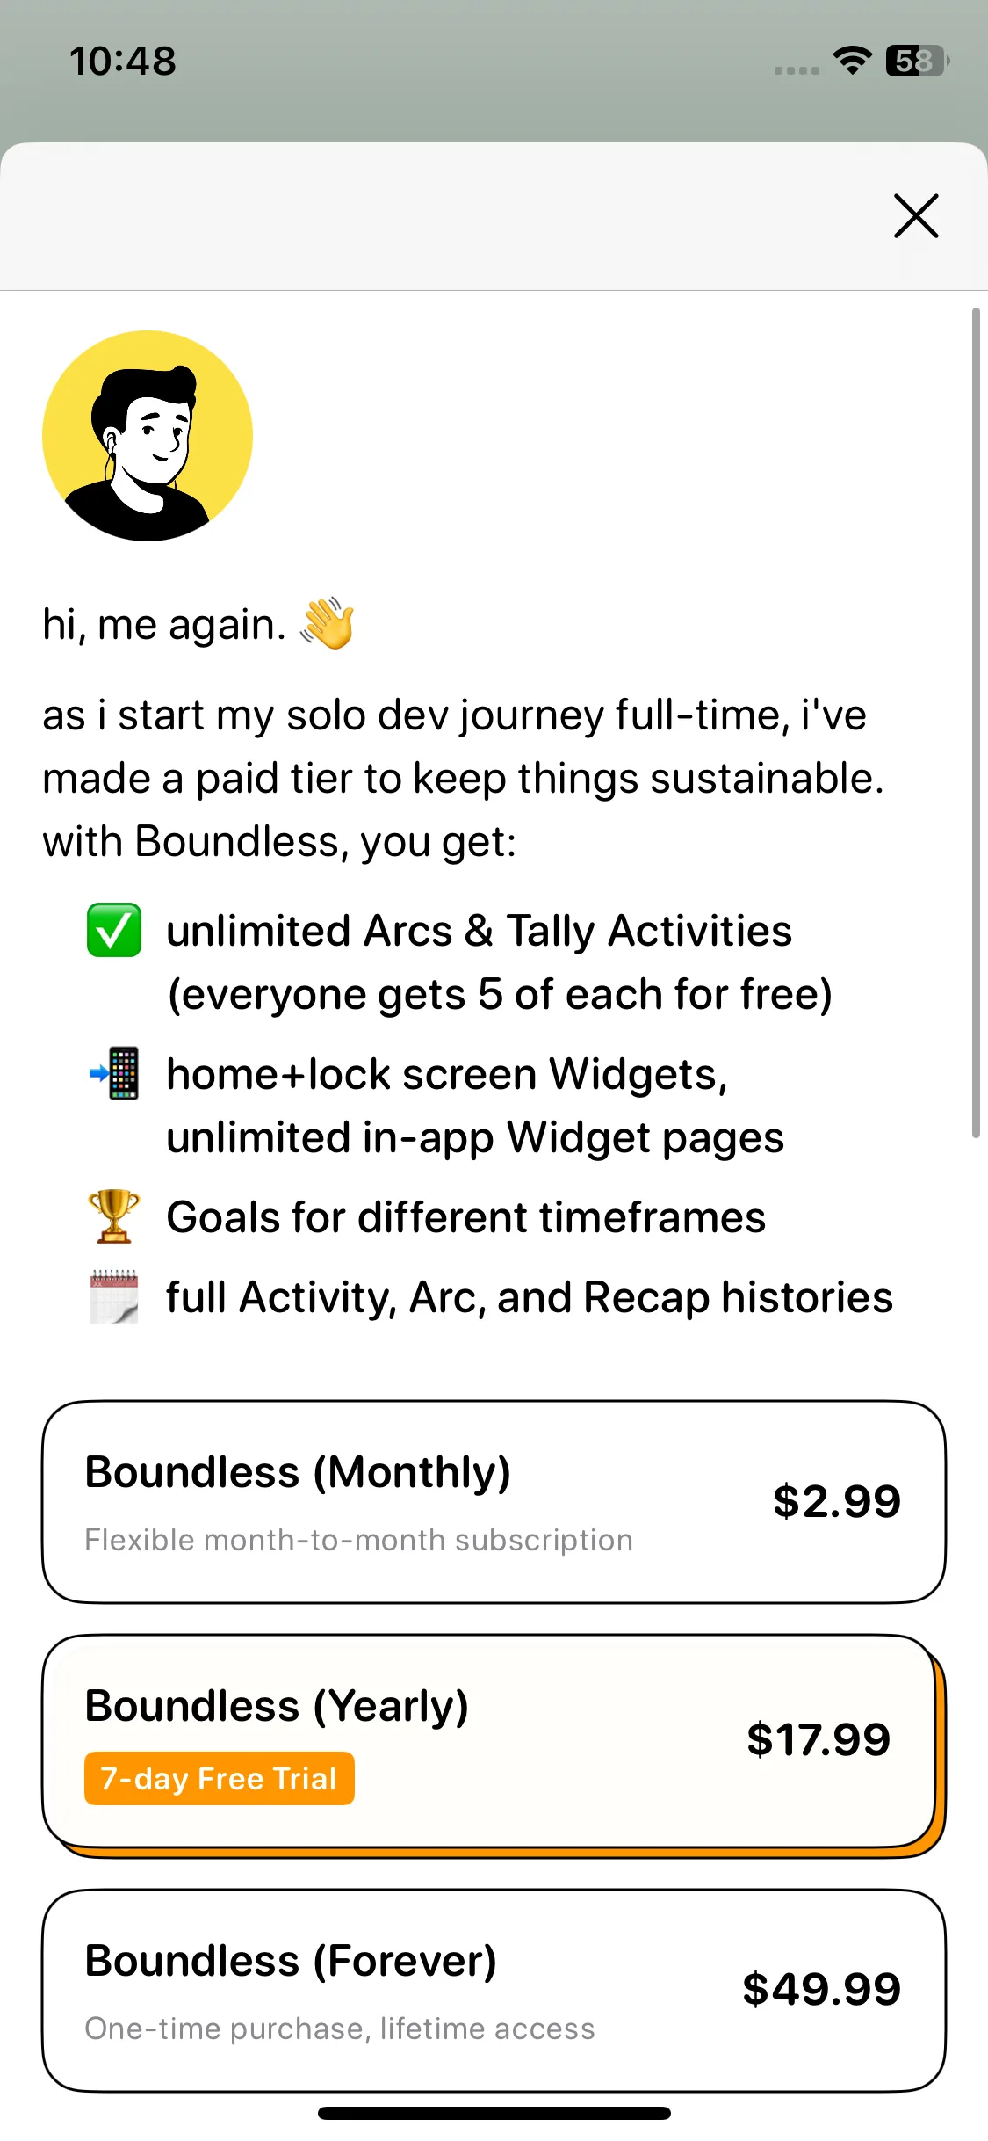The width and height of the screenshot is (988, 2141).
Task: Tap the 7-day Free Trial badge
Action: click(220, 1778)
